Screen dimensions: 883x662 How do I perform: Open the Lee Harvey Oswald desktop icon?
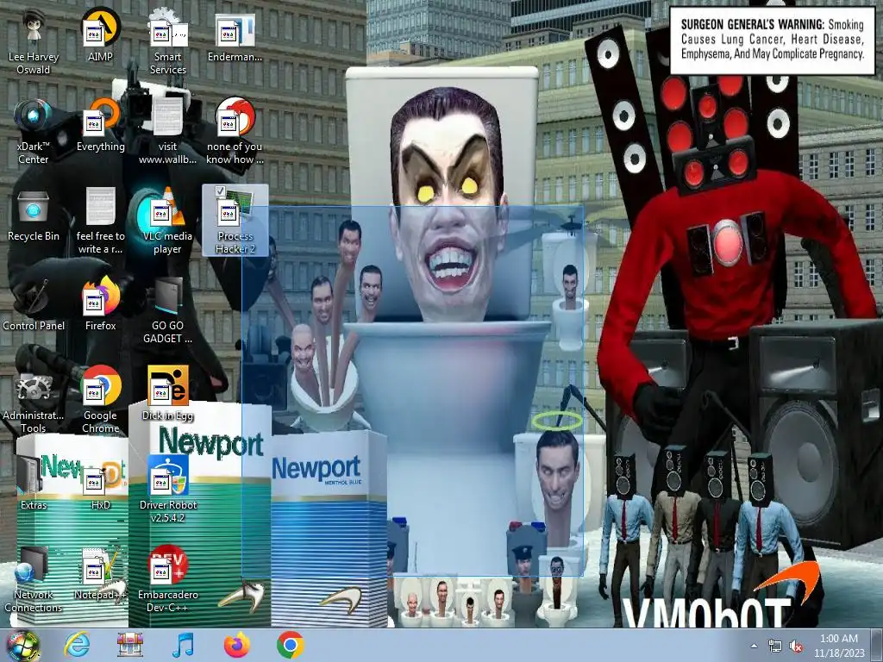click(x=34, y=41)
